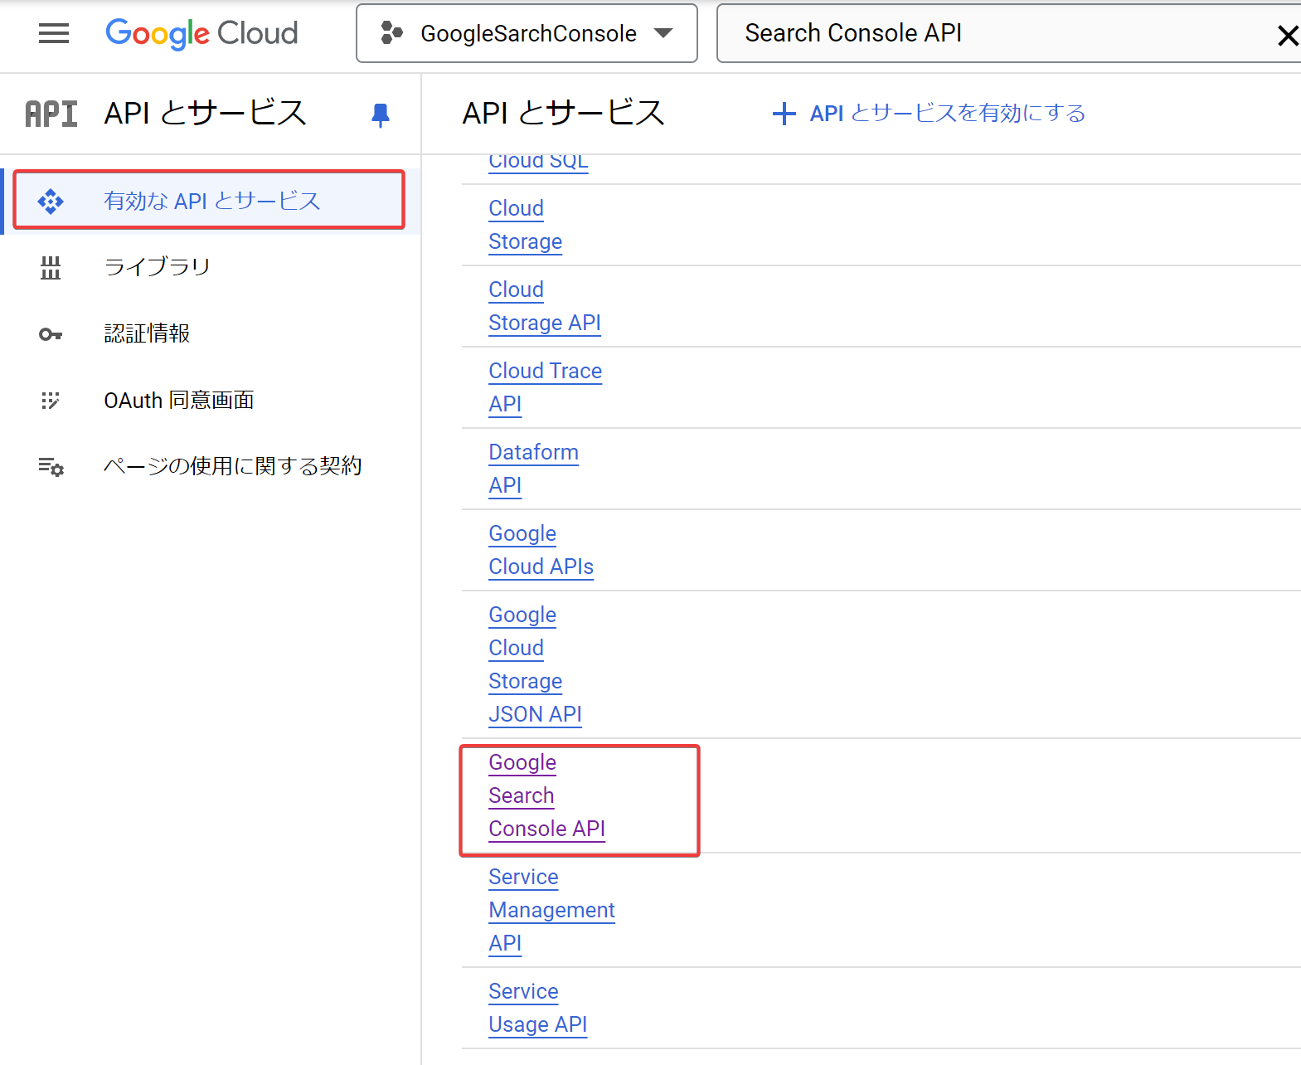Toggle the pin icon for API とサービス

(x=381, y=114)
